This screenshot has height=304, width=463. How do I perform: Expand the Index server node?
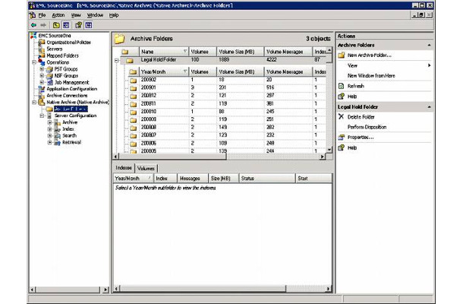pos(50,129)
